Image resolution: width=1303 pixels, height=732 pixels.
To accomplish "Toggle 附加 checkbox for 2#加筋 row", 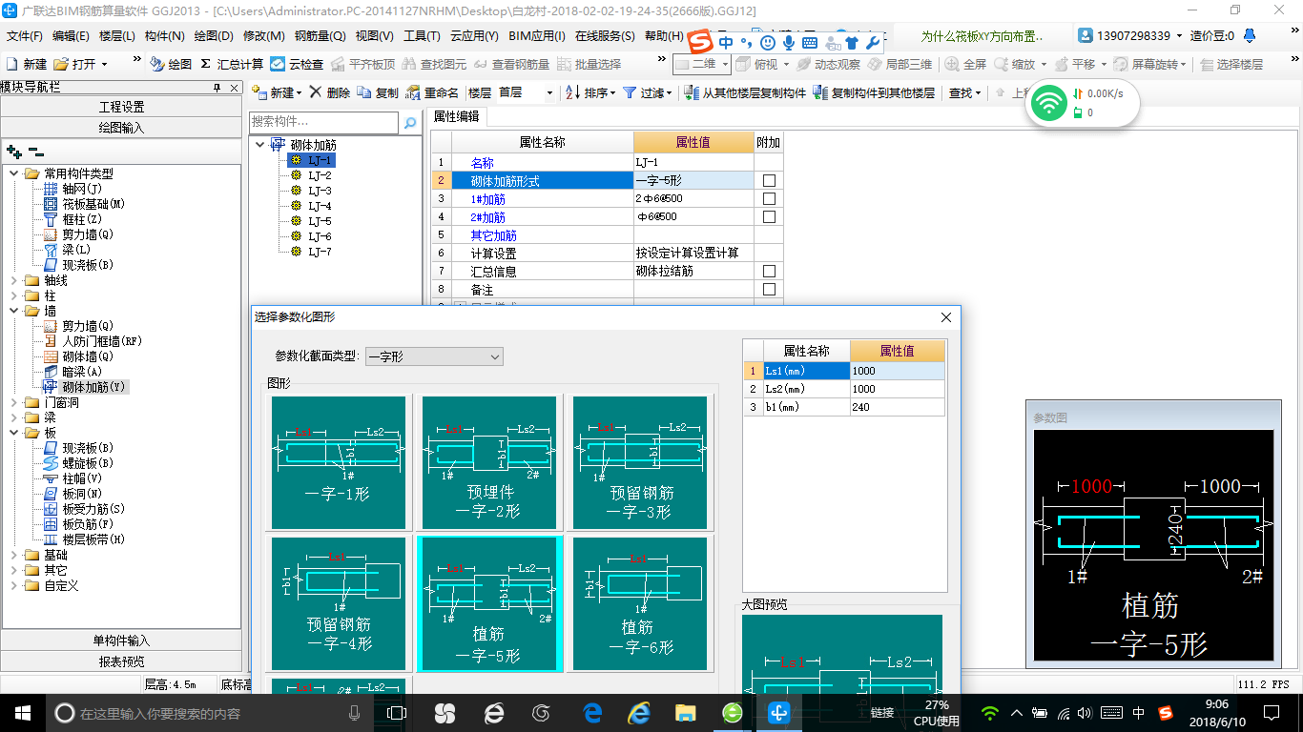I will point(769,216).
